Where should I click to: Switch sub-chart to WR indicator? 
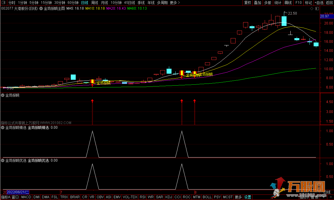click(151, 197)
